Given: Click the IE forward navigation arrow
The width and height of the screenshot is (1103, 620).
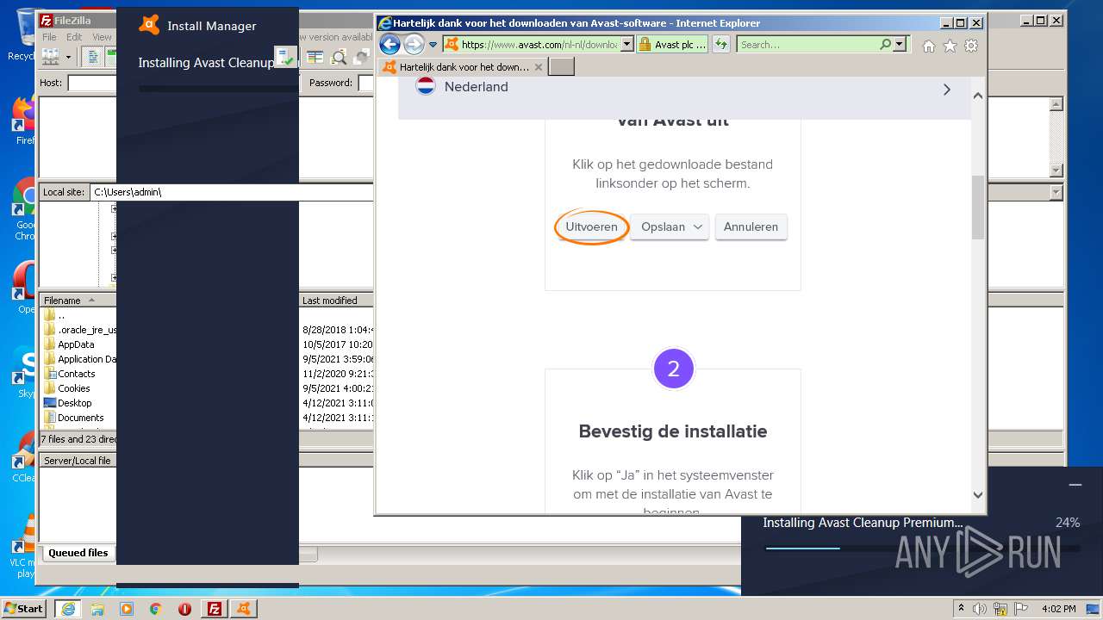Looking at the screenshot, I should [x=414, y=44].
